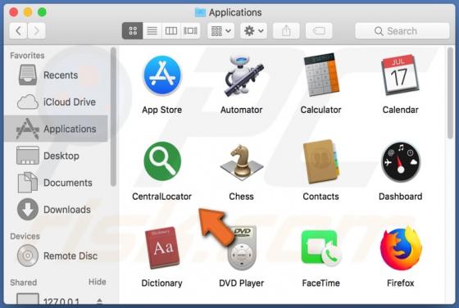459x308 pixels.
Task: Open iCloud Drive in the sidebar
Action: (56, 102)
